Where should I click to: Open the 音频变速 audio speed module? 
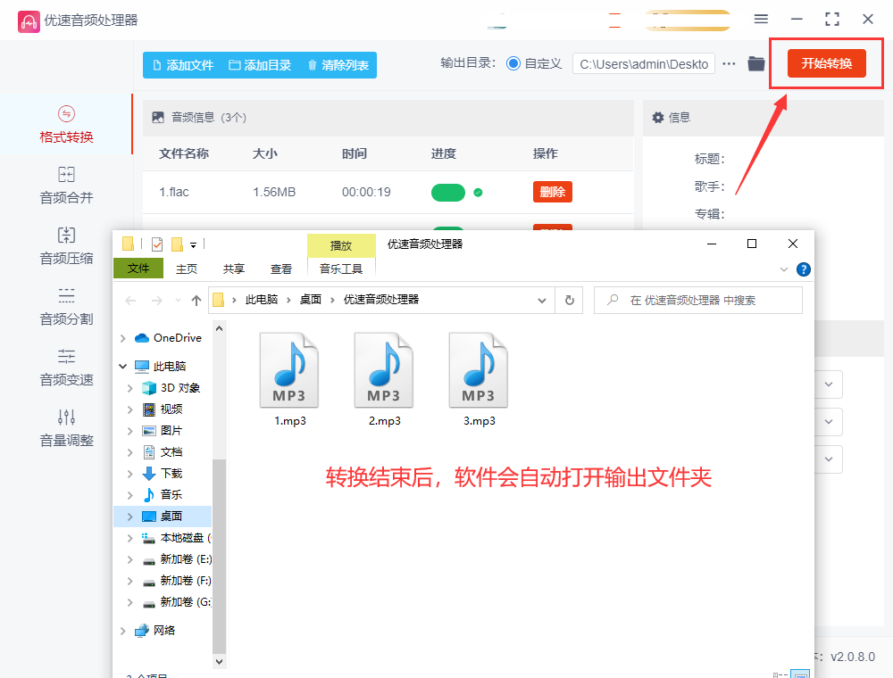point(66,368)
